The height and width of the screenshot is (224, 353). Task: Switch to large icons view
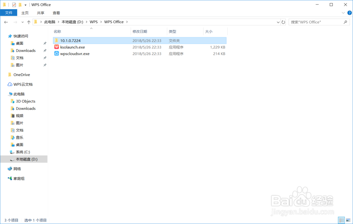(348, 220)
